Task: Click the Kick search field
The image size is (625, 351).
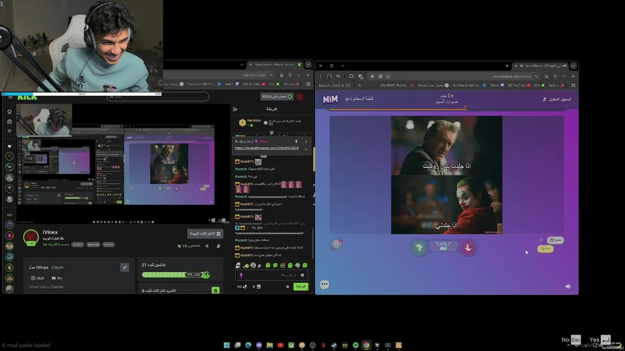Action: pos(158,97)
